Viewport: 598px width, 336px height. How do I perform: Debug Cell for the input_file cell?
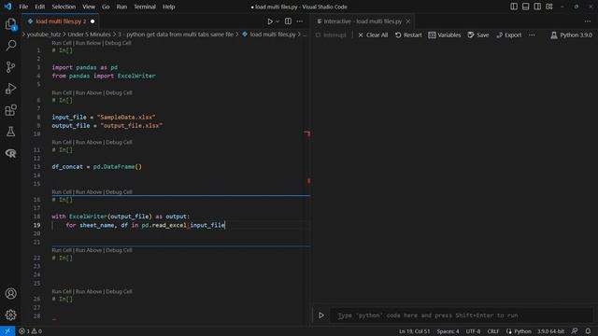pyautogui.click(x=119, y=92)
